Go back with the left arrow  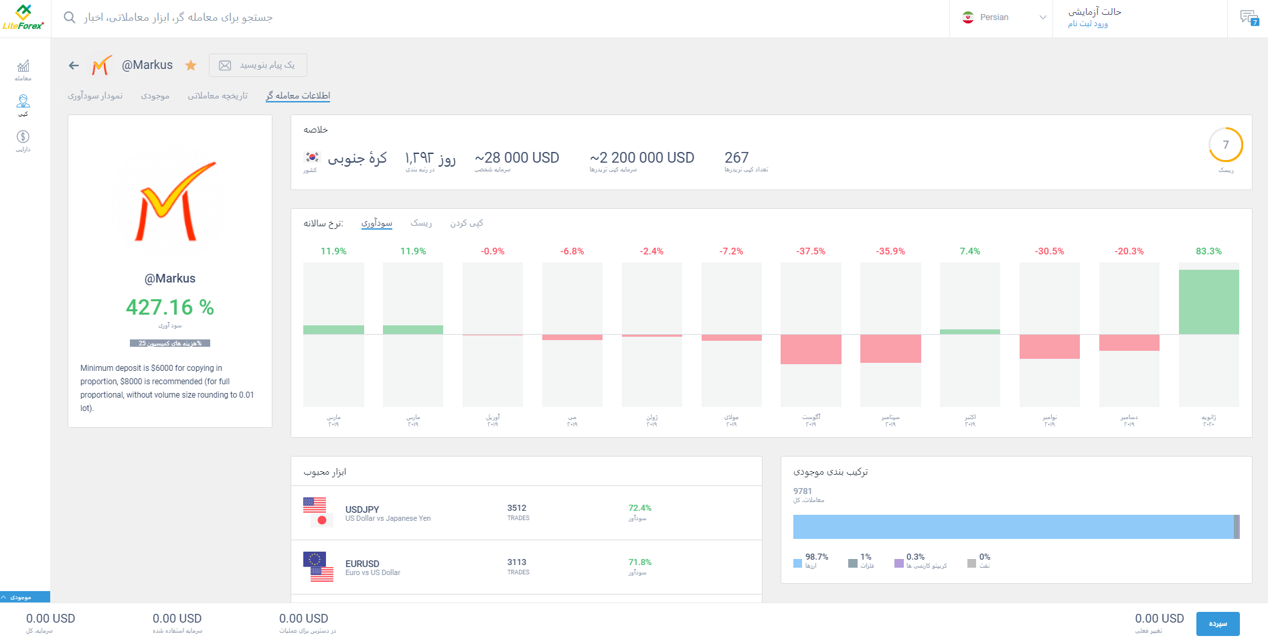pyautogui.click(x=74, y=66)
